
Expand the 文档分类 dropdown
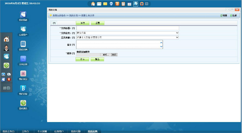click(x=127, y=33)
